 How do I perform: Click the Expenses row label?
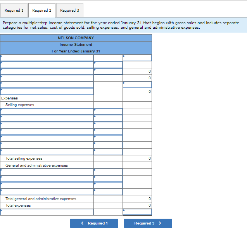tap(9, 98)
